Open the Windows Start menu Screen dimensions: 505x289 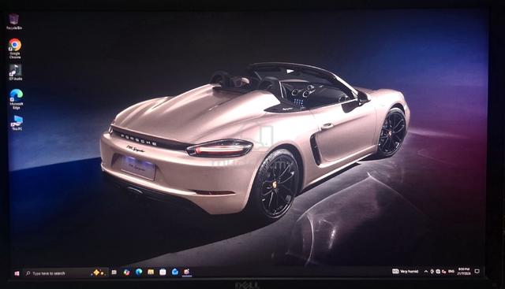(17, 273)
